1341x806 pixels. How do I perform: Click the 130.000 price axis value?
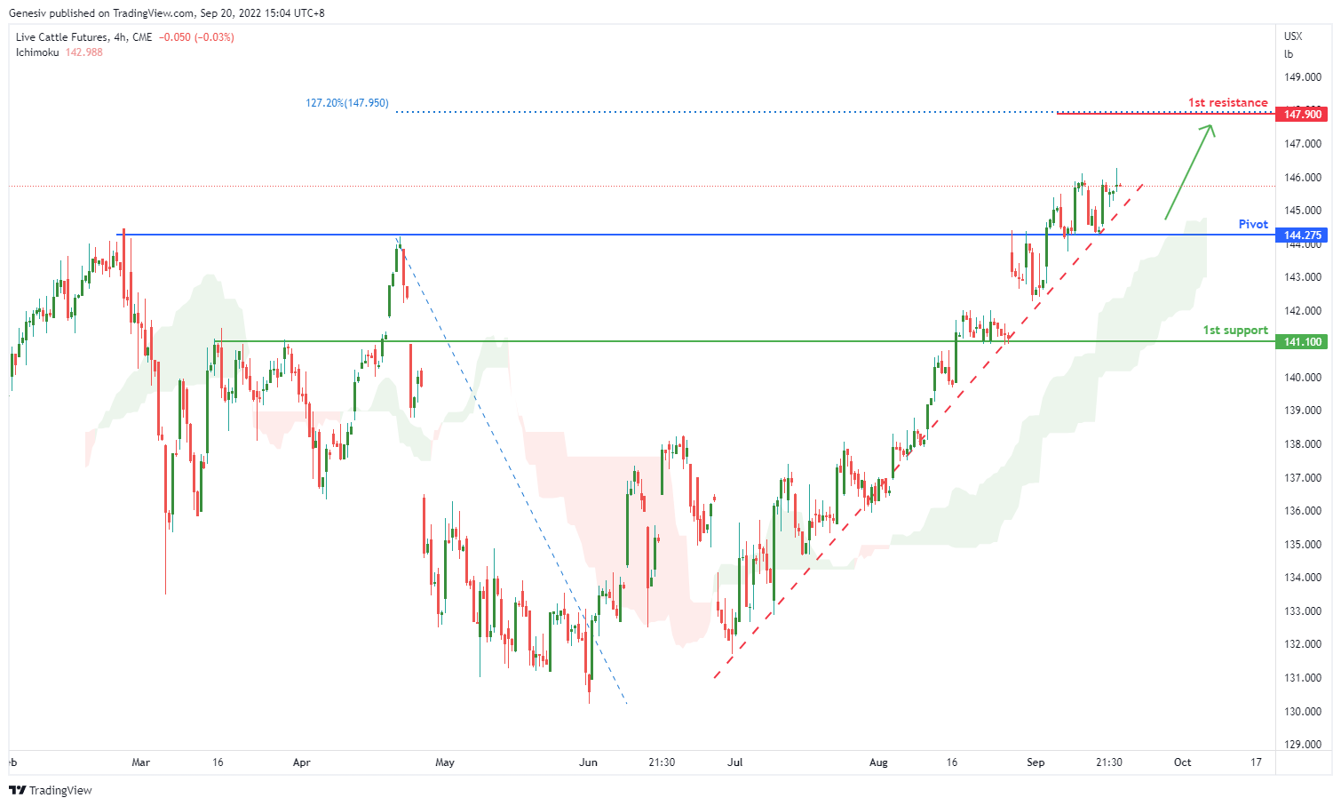tap(1303, 712)
